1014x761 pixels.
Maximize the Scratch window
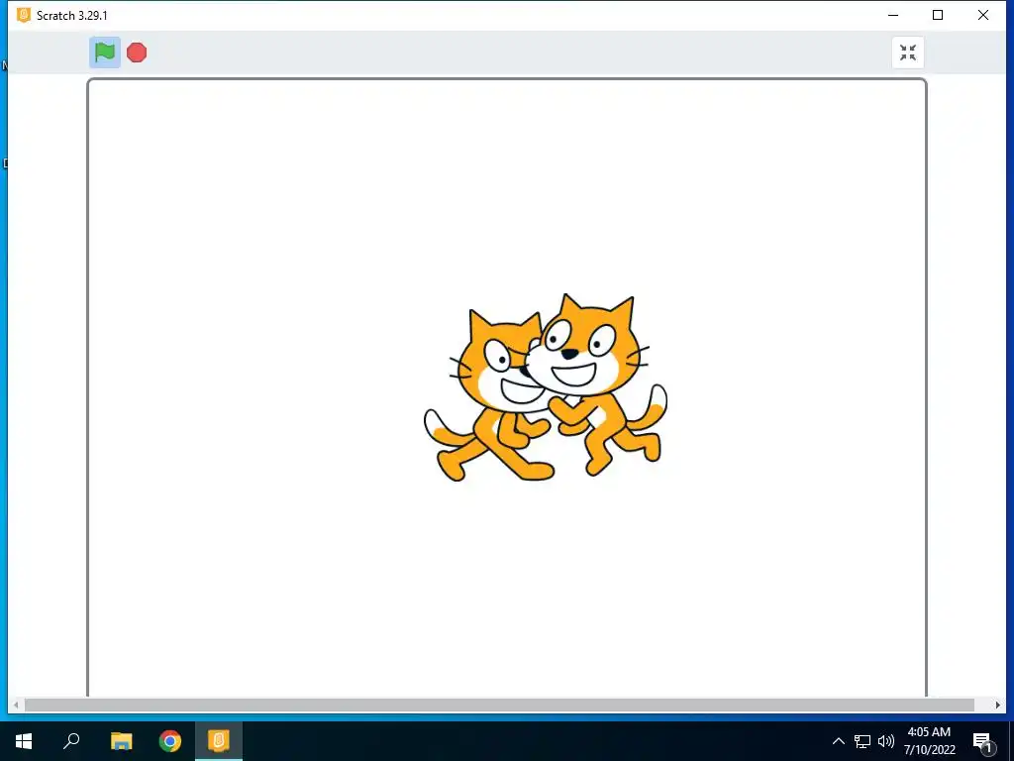938,15
